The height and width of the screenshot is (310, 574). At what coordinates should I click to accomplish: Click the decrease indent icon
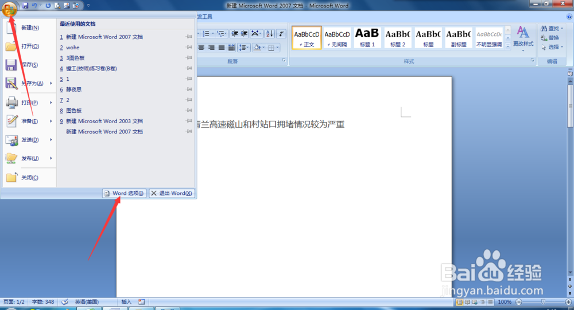click(x=235, y=34)
